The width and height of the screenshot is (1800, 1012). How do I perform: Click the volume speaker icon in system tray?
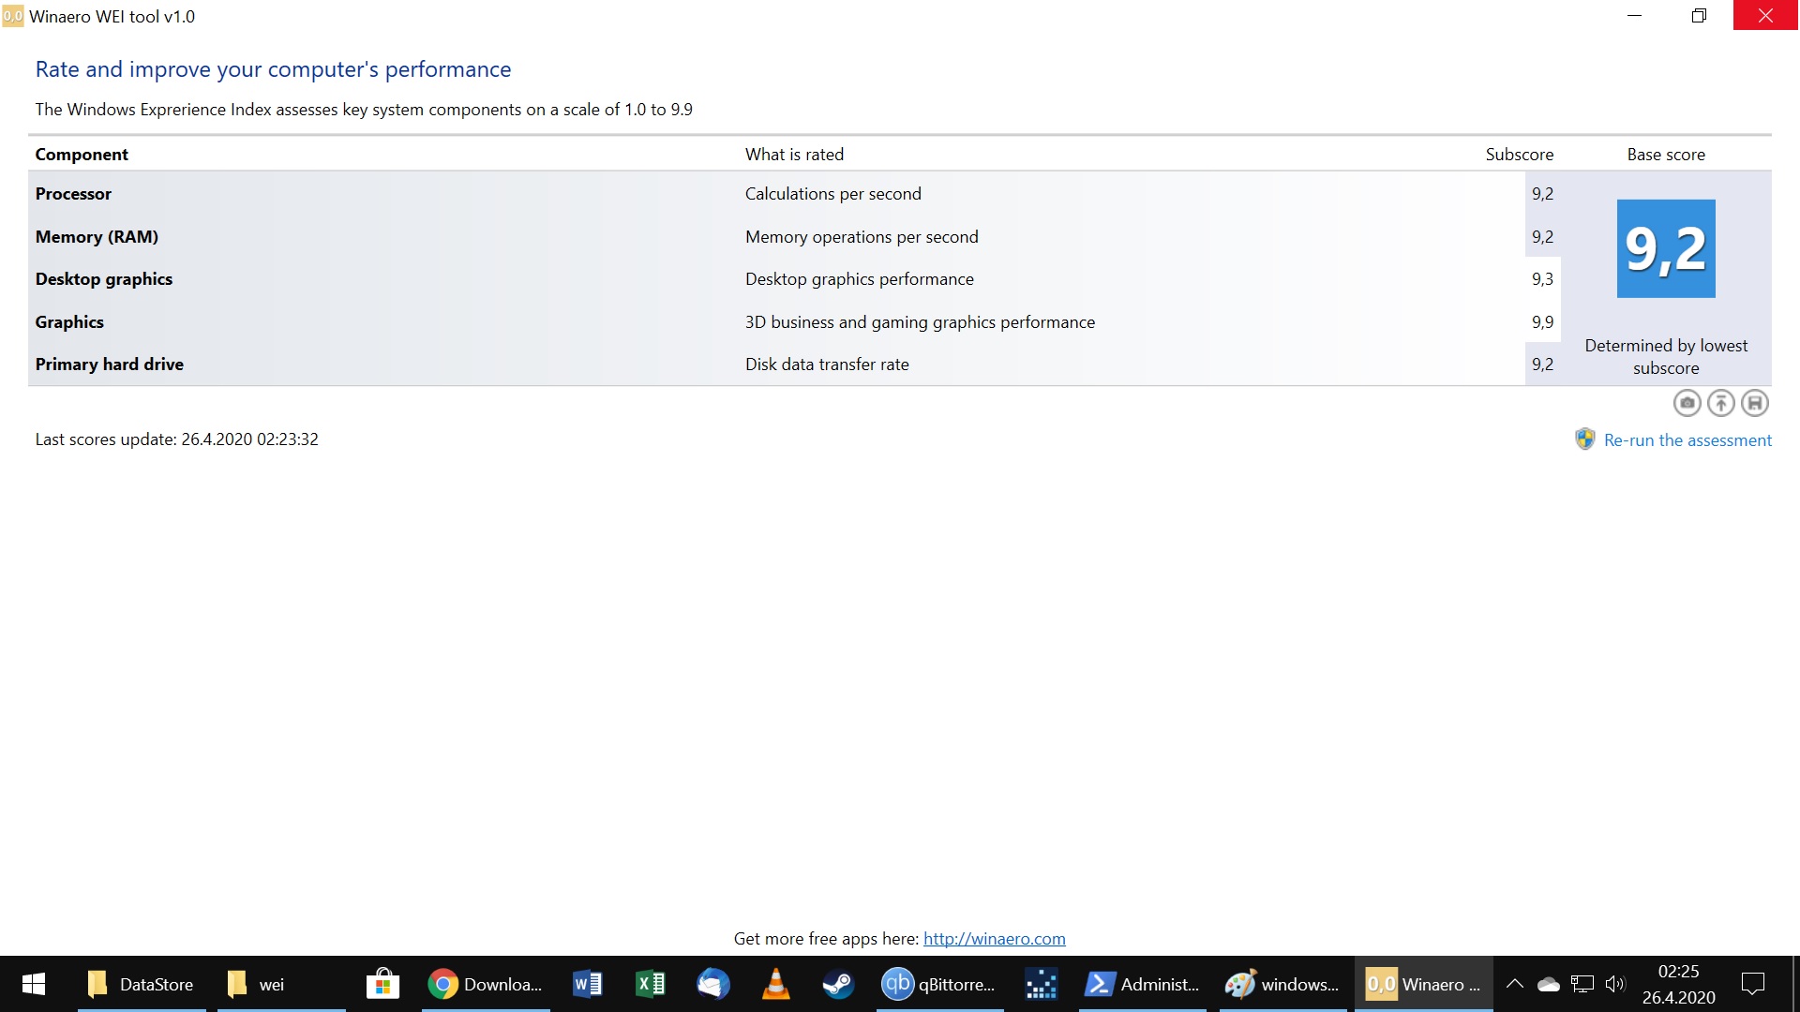tap(1617, 984)
